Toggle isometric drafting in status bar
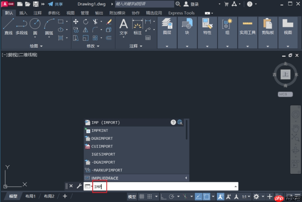 [185, 197]
